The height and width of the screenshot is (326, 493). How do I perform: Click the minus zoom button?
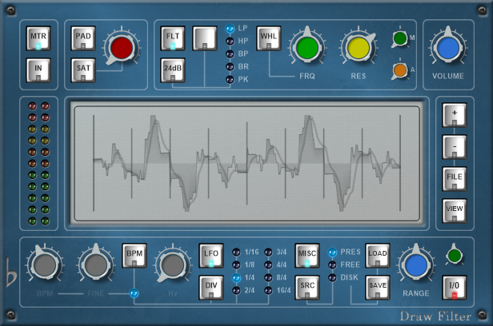[454, 147]
